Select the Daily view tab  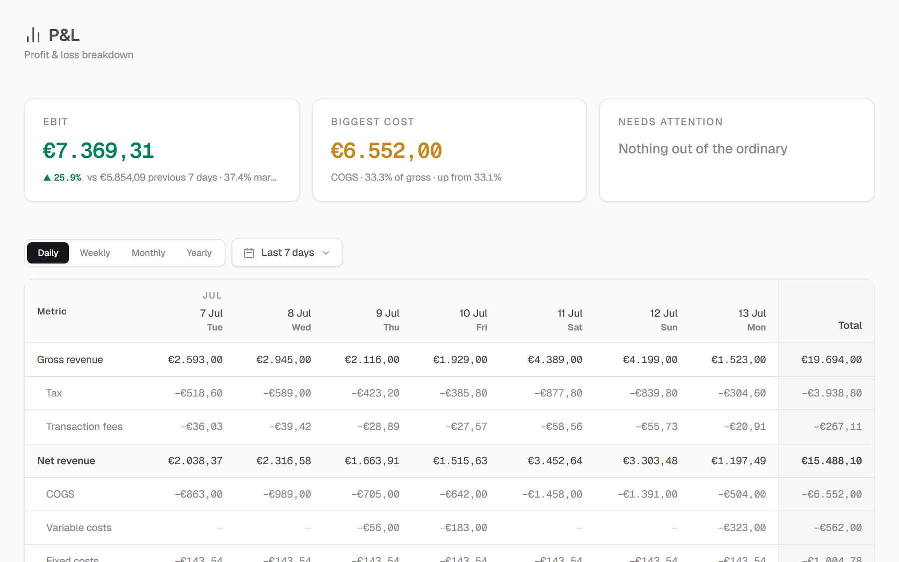48,253
